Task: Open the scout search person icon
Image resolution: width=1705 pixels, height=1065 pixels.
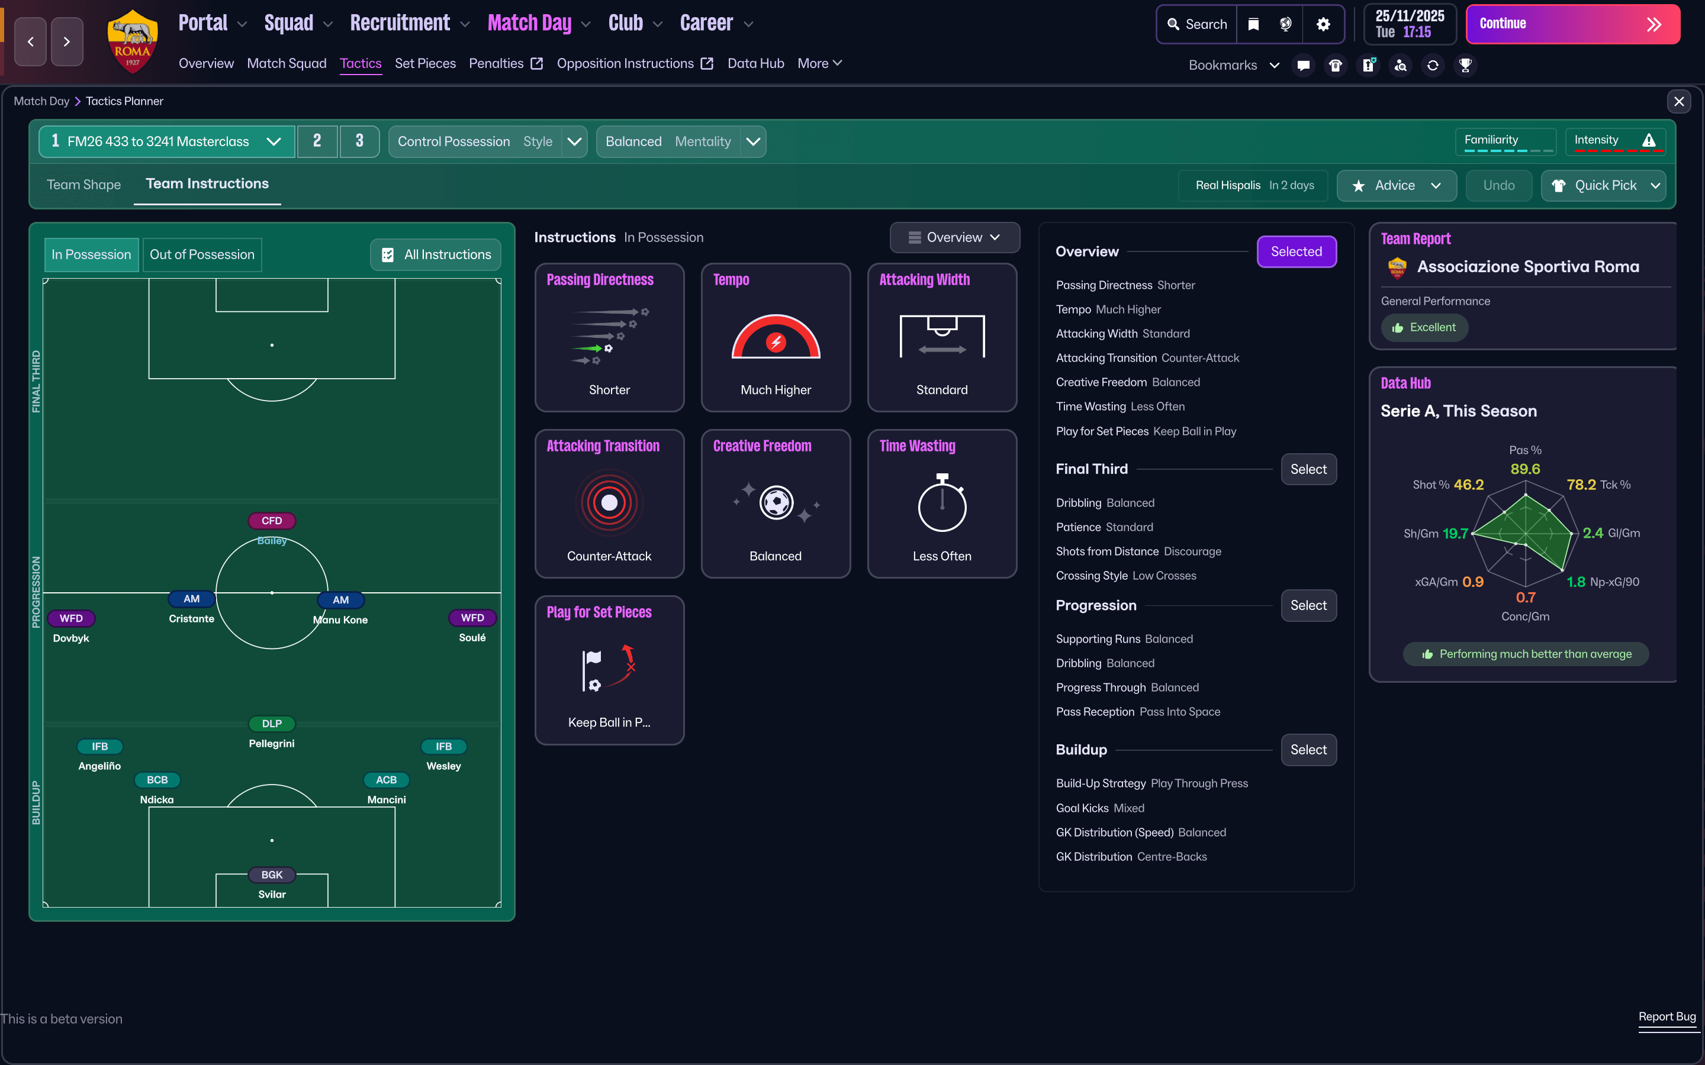Action: (x=1401, y=65)
